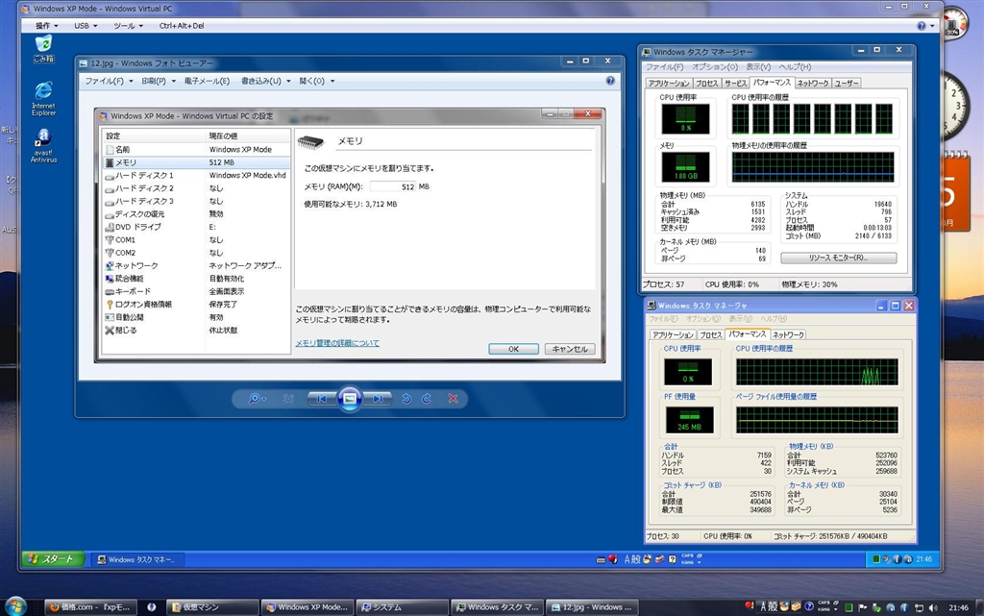
Task: Click the 1.80 GB memory gauge in Task Manager
Action: tap(685, 167)
